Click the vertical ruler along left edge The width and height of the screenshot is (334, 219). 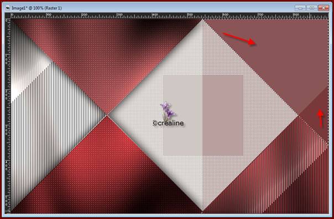8,116
